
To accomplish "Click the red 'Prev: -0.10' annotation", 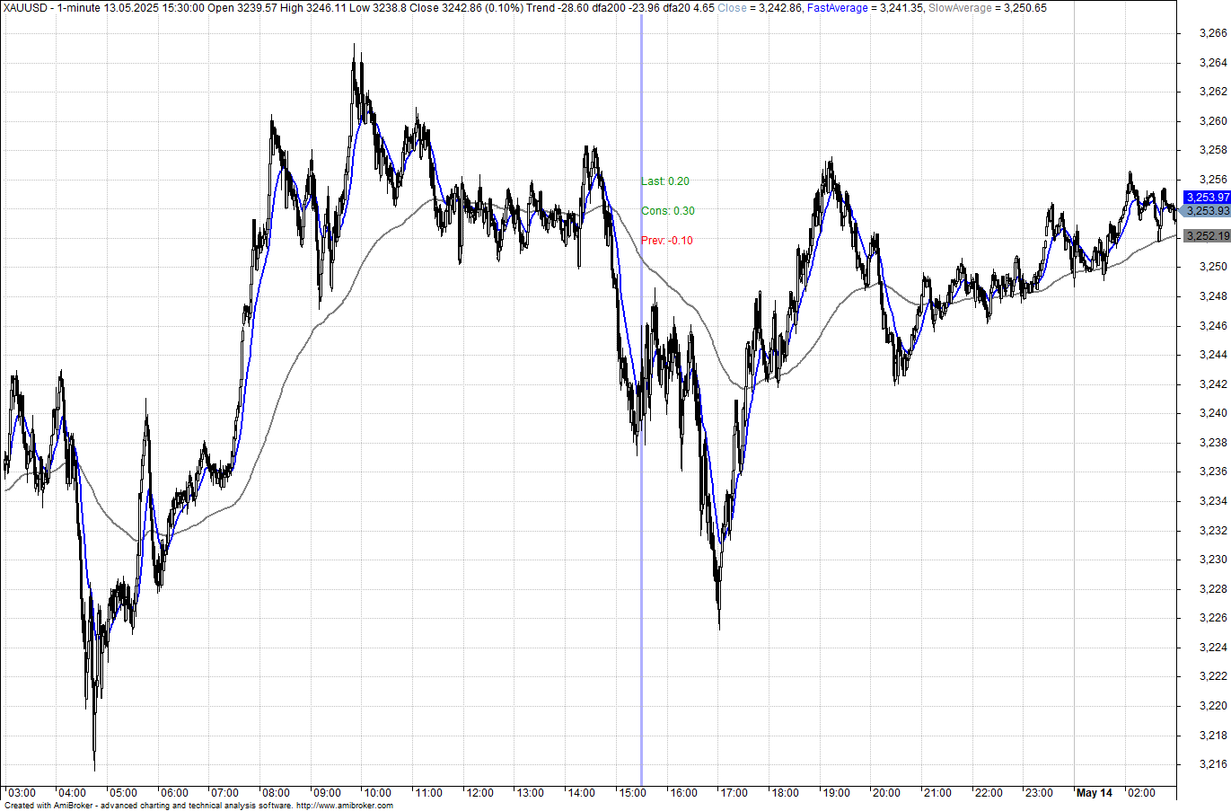I will 667,241.
